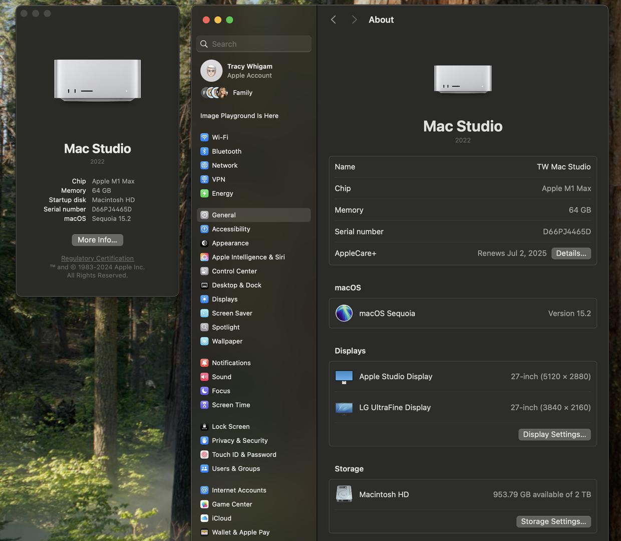Click the Control Center sidebar icon

[x=204, y=271]
